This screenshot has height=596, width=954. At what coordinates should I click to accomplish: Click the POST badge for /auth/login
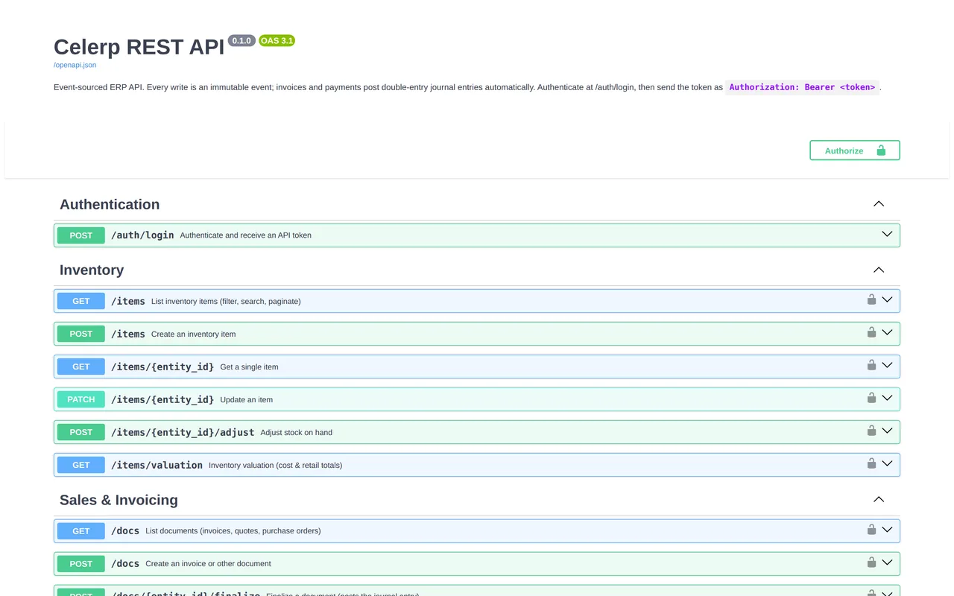(x=81, y=235)
